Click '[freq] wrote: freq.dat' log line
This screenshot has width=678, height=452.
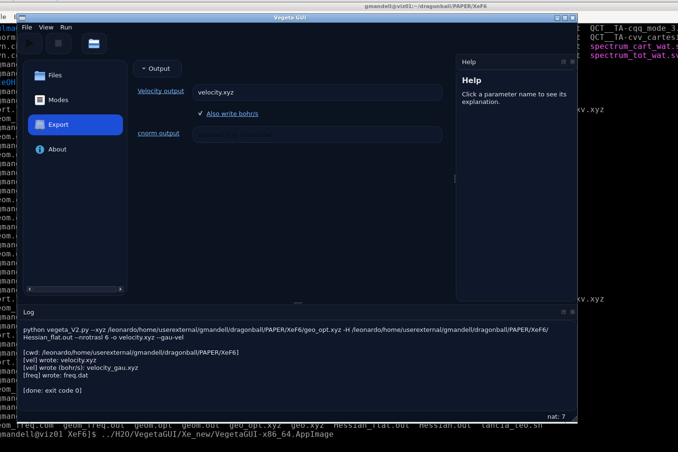click(56, 375)
